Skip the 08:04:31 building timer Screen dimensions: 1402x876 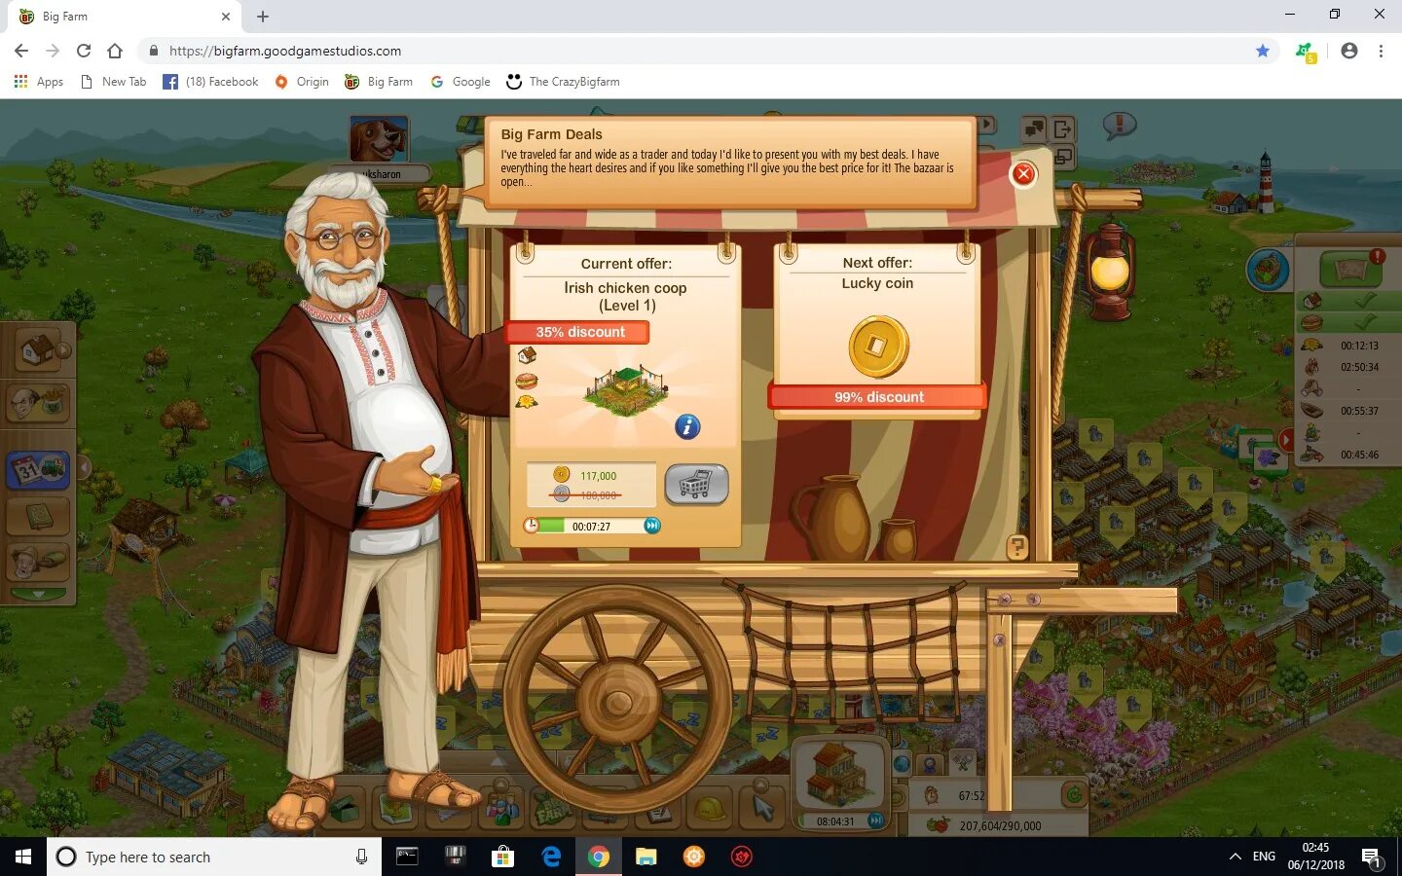tap(874, 821)
